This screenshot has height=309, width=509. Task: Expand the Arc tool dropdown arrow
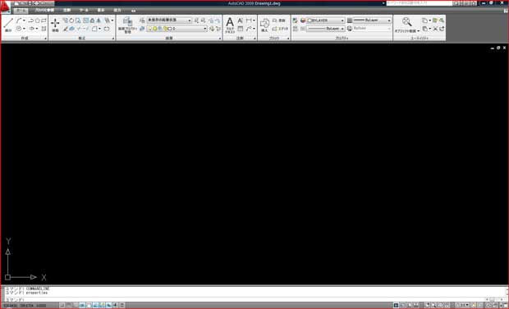24,20
